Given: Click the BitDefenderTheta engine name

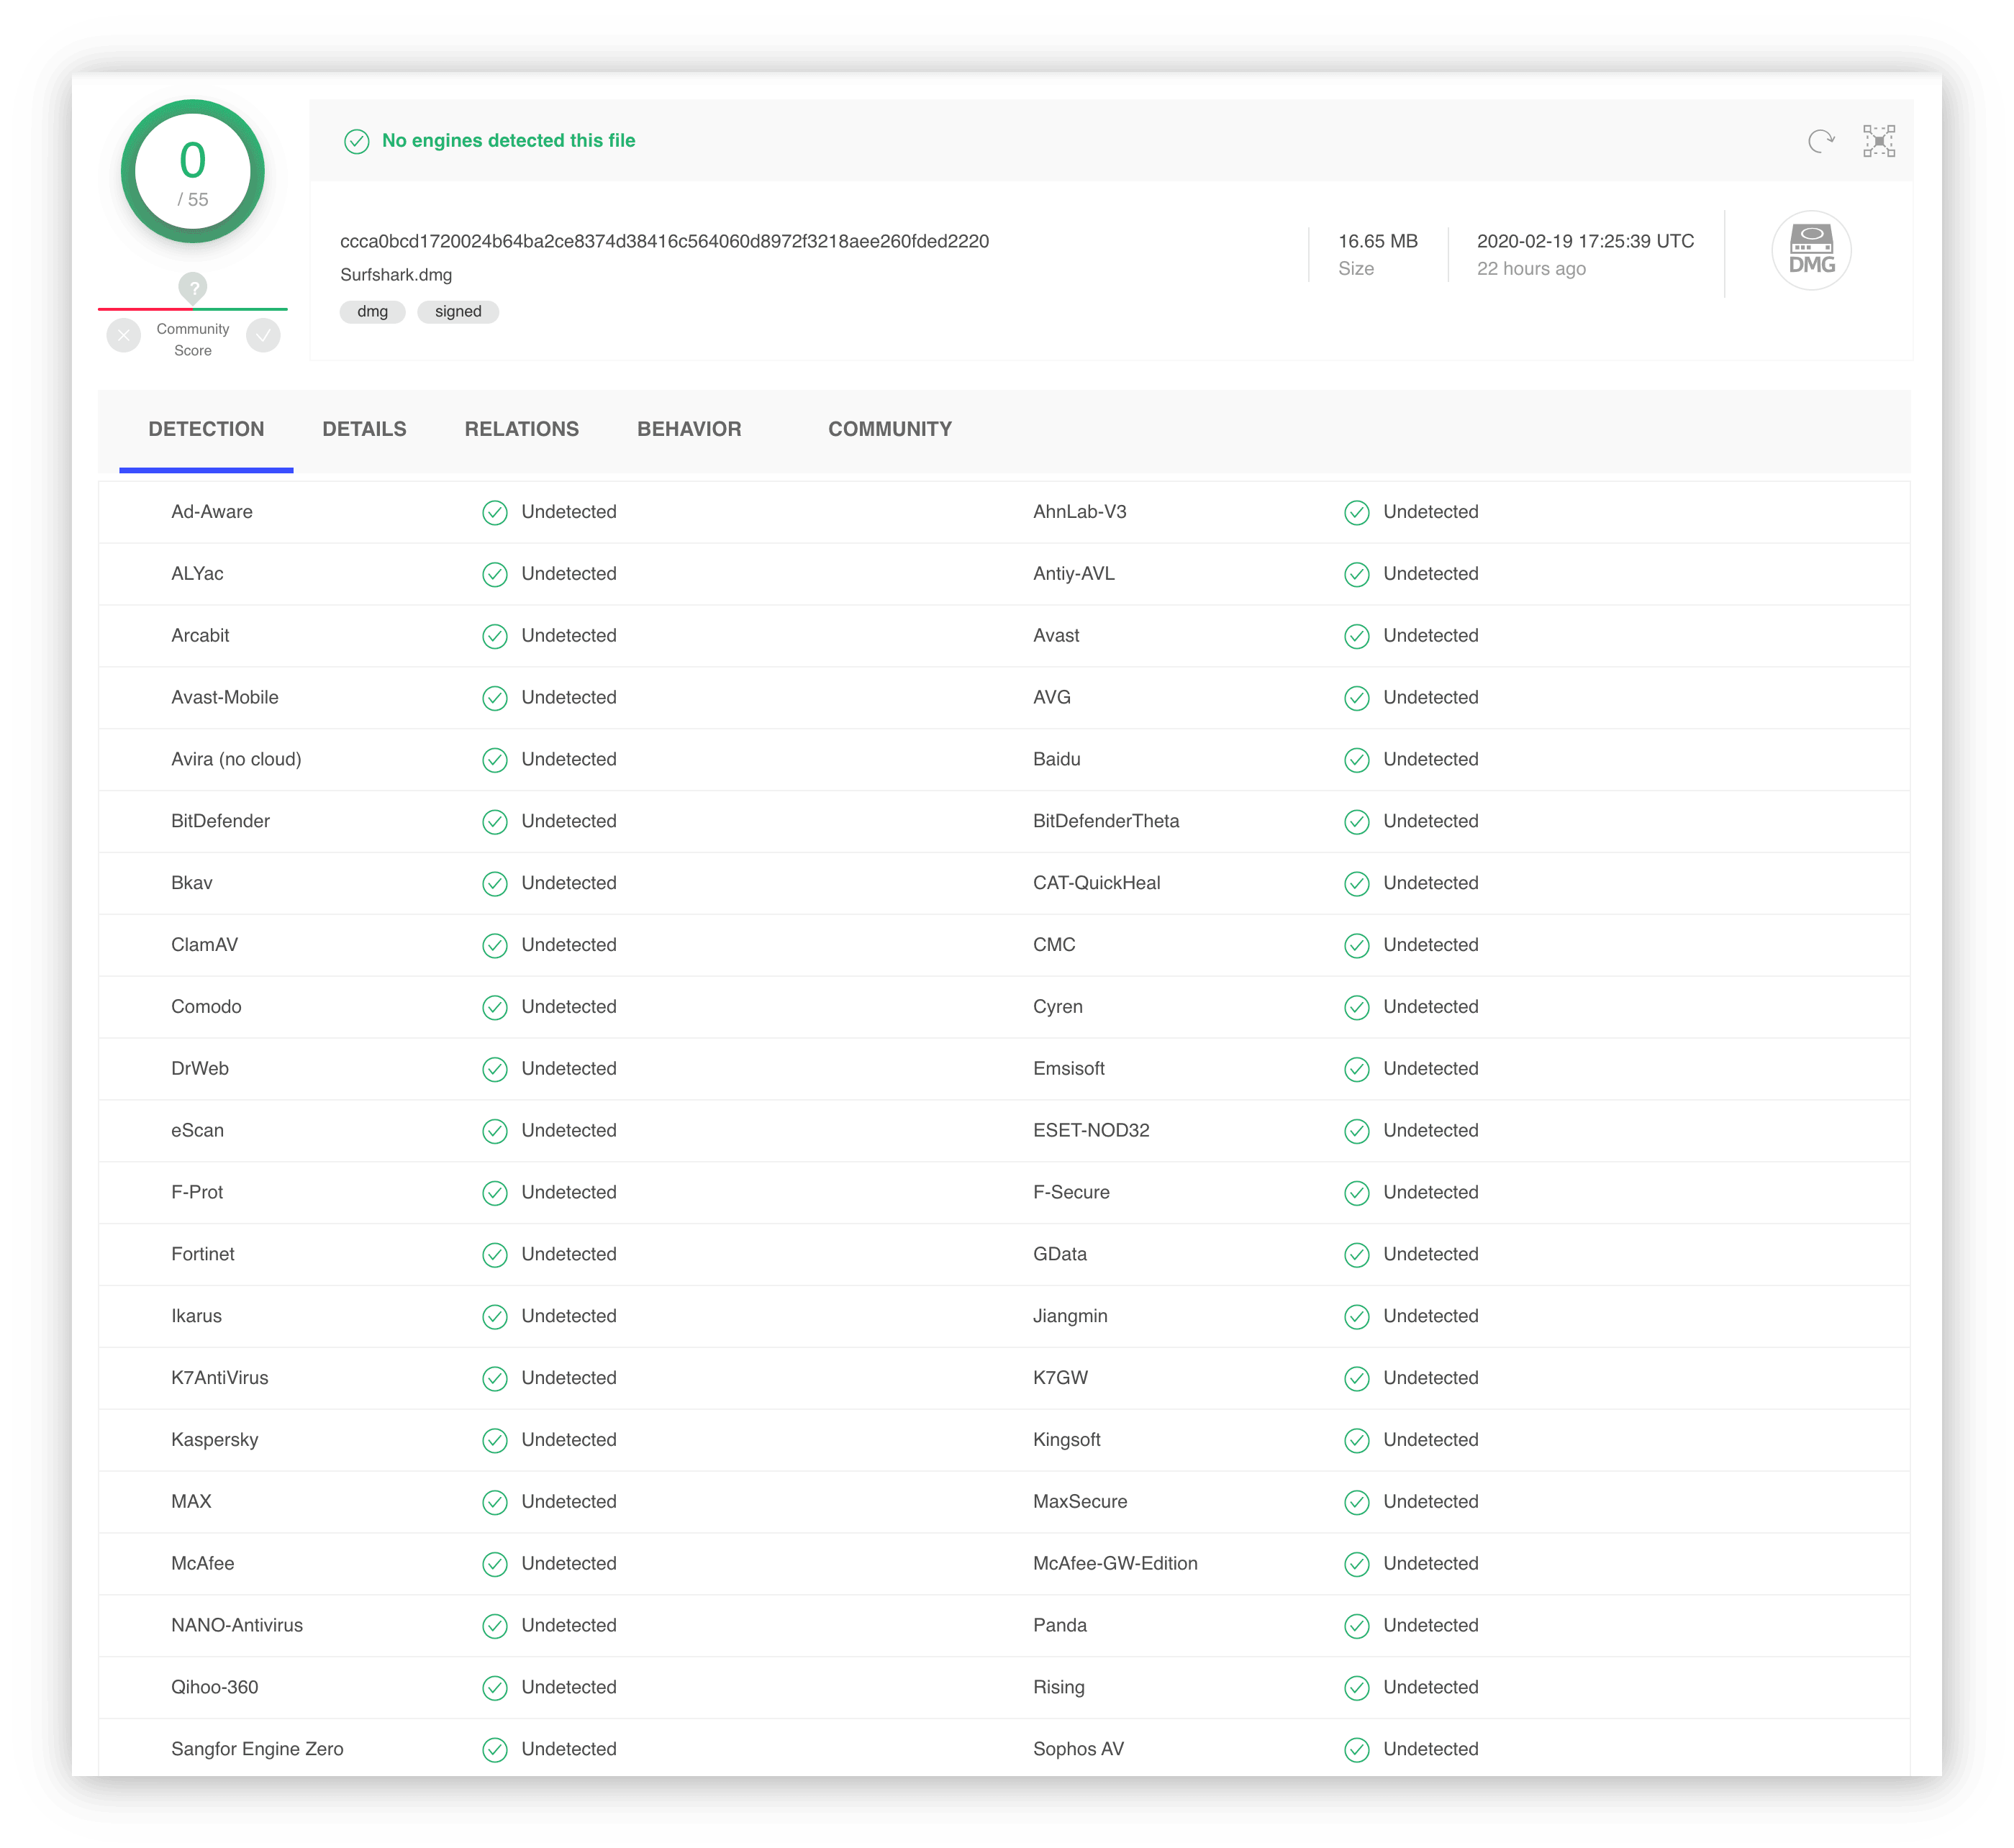Looking at the screenshot, I should tap(1105, 821).
